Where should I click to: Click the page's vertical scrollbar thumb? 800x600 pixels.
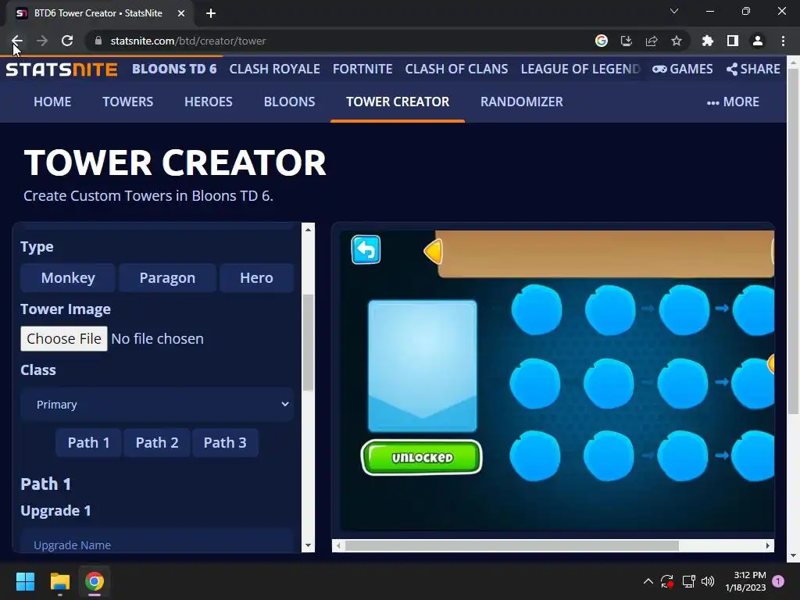(x=794, y=241)
